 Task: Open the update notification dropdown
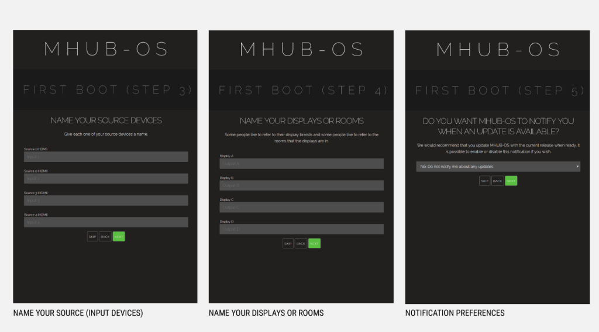pyautogui.click(x=498, y=167)
